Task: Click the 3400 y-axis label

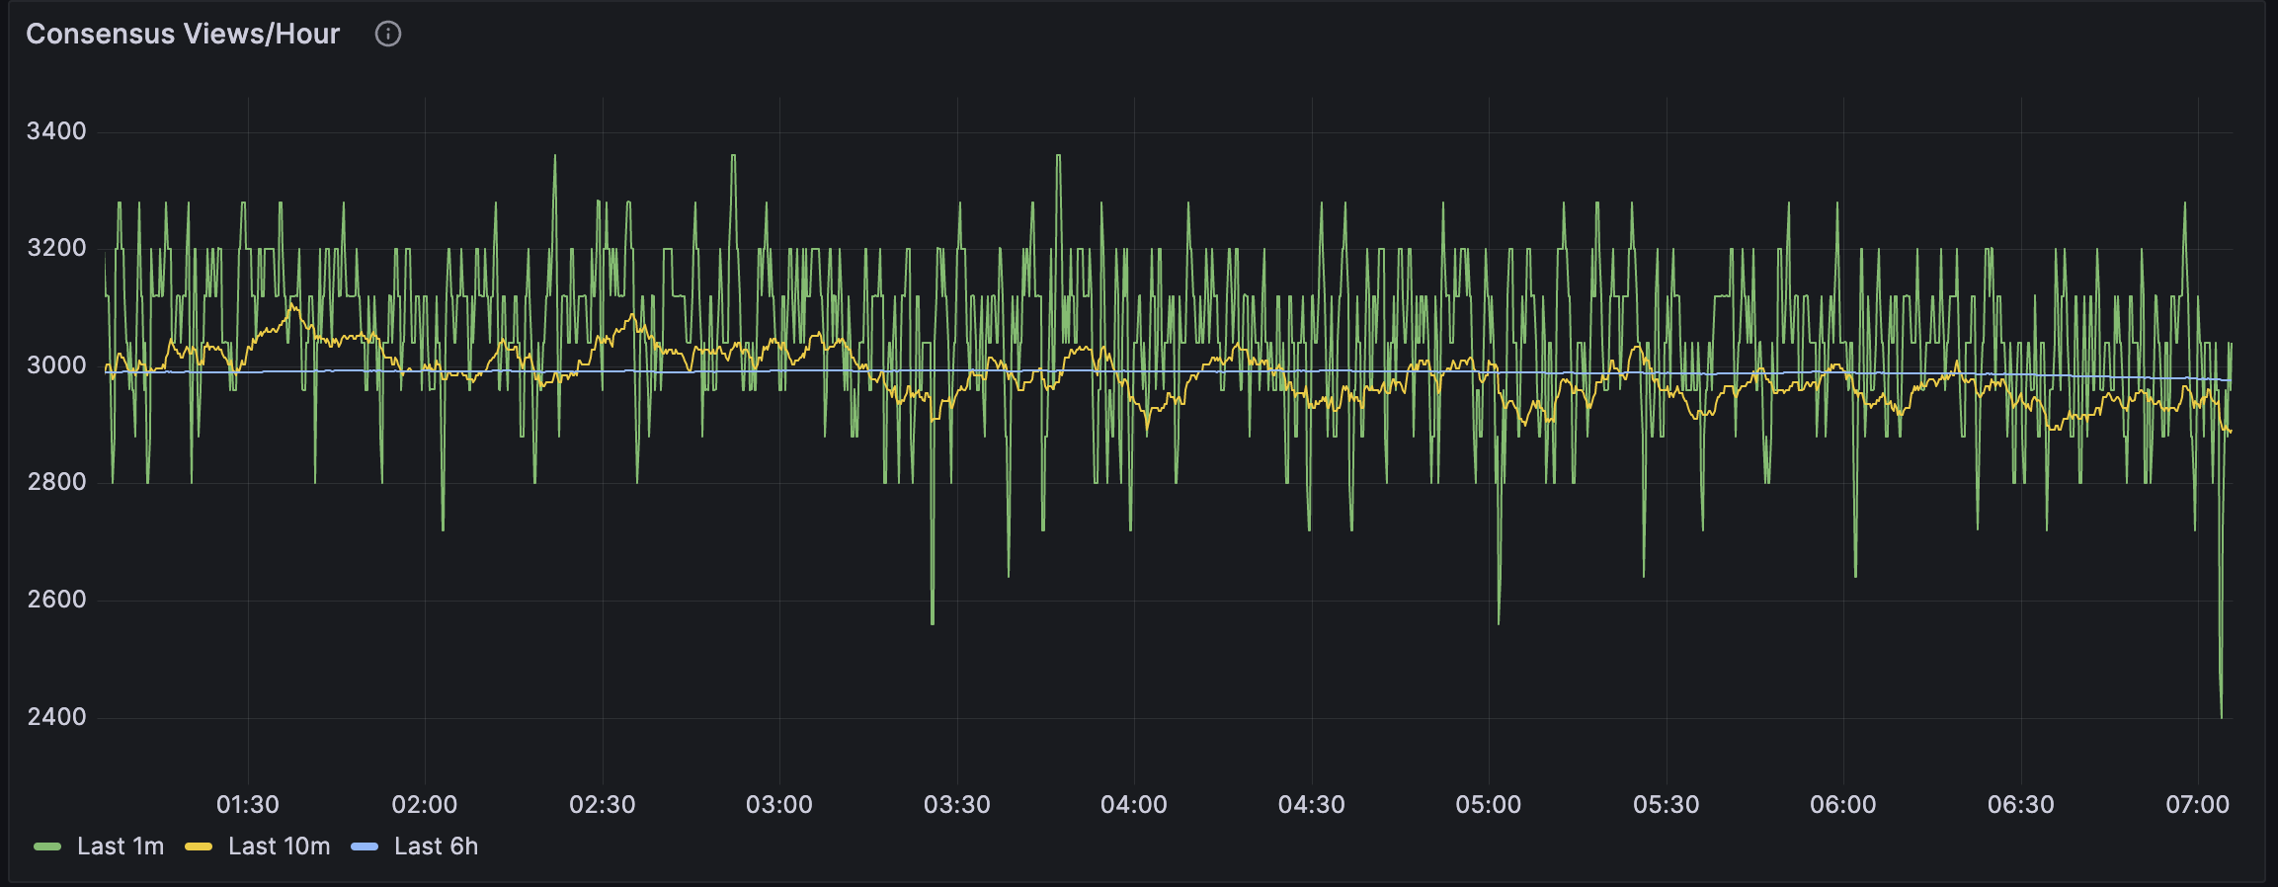Action: click(x=56, y=131)
